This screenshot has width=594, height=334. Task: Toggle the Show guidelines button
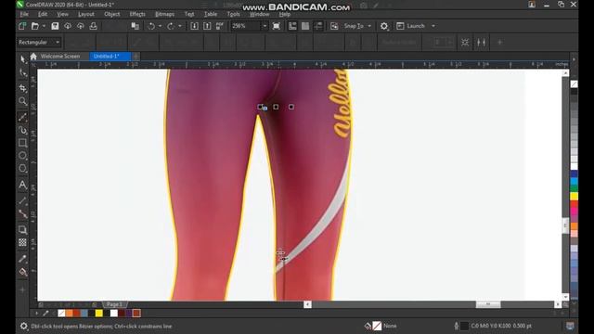pyautogui.click(x=318, y=26)
